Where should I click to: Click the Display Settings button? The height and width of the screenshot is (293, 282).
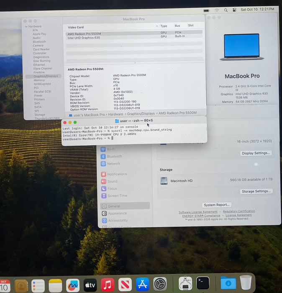(x=256, y=153)
